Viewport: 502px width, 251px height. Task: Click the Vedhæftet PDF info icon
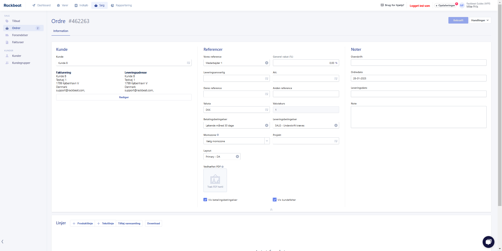pyautogui.click(x=223, y=167)
